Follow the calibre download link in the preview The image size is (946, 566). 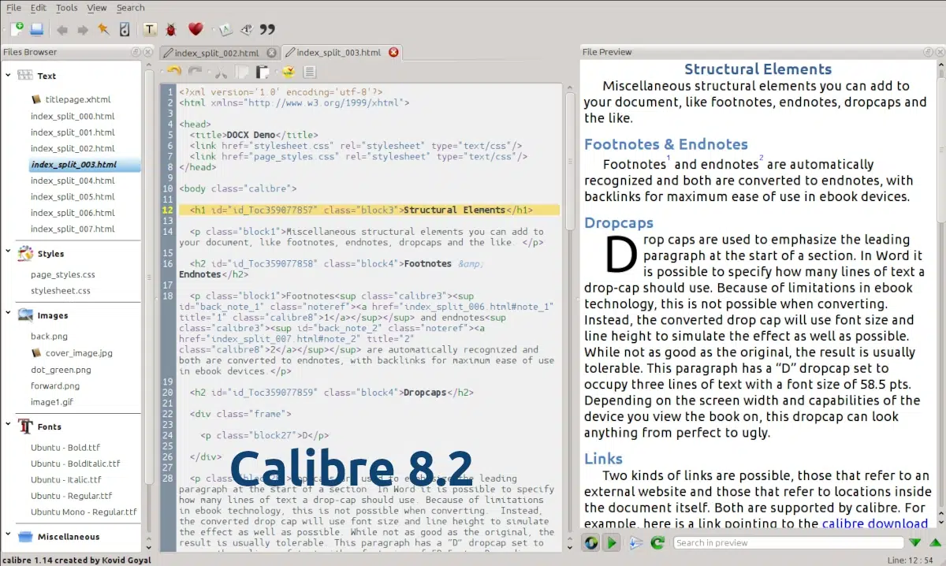point(875,523)
